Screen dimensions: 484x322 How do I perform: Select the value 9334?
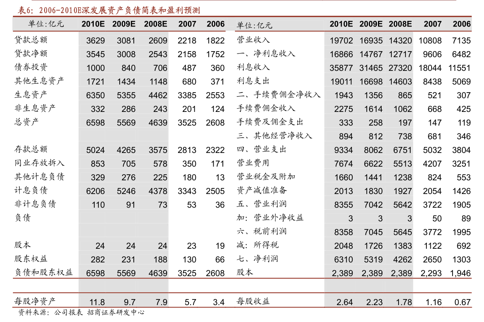(x=343, y=150)
